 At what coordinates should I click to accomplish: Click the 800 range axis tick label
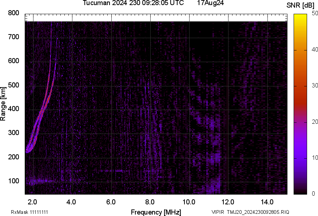(x=13, y=13)
